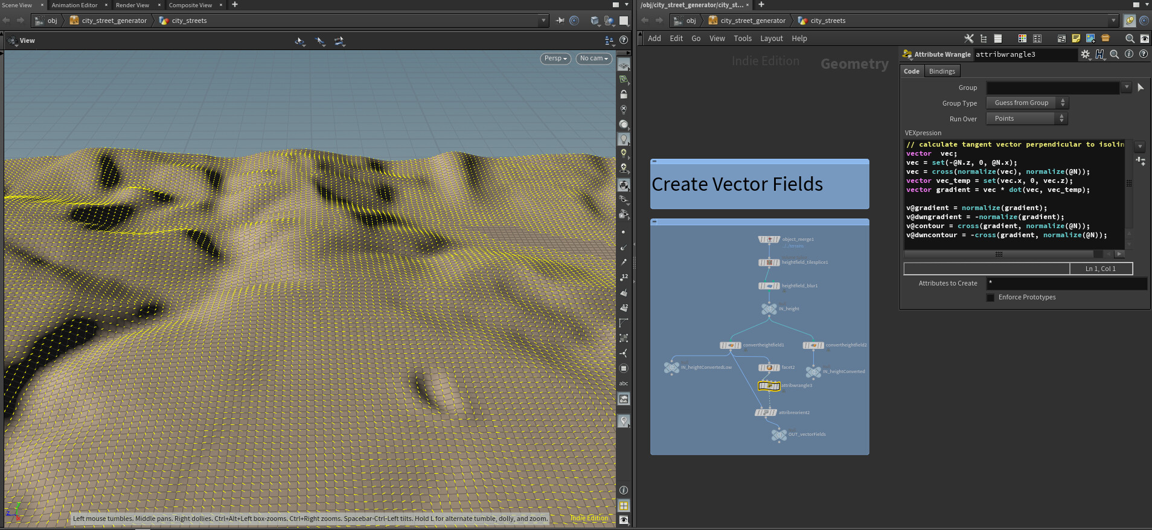Click the Group selector arrow button
1152x530 pixels.
coord(1141,88)
